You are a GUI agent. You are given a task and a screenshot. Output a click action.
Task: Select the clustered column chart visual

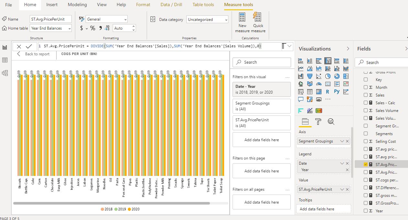(x=328, y=61)
